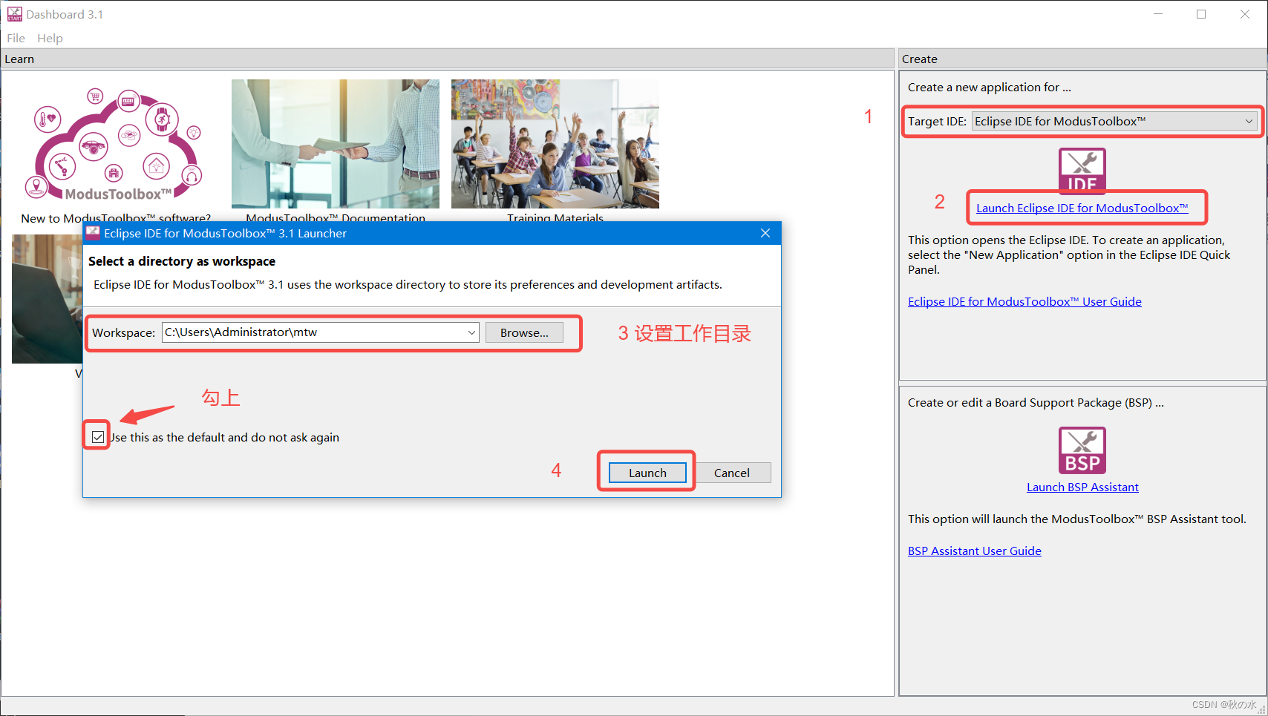1268x716 pixels.
Task: Uncheck 'Use this as the default' checkbox
Action: 98,437
